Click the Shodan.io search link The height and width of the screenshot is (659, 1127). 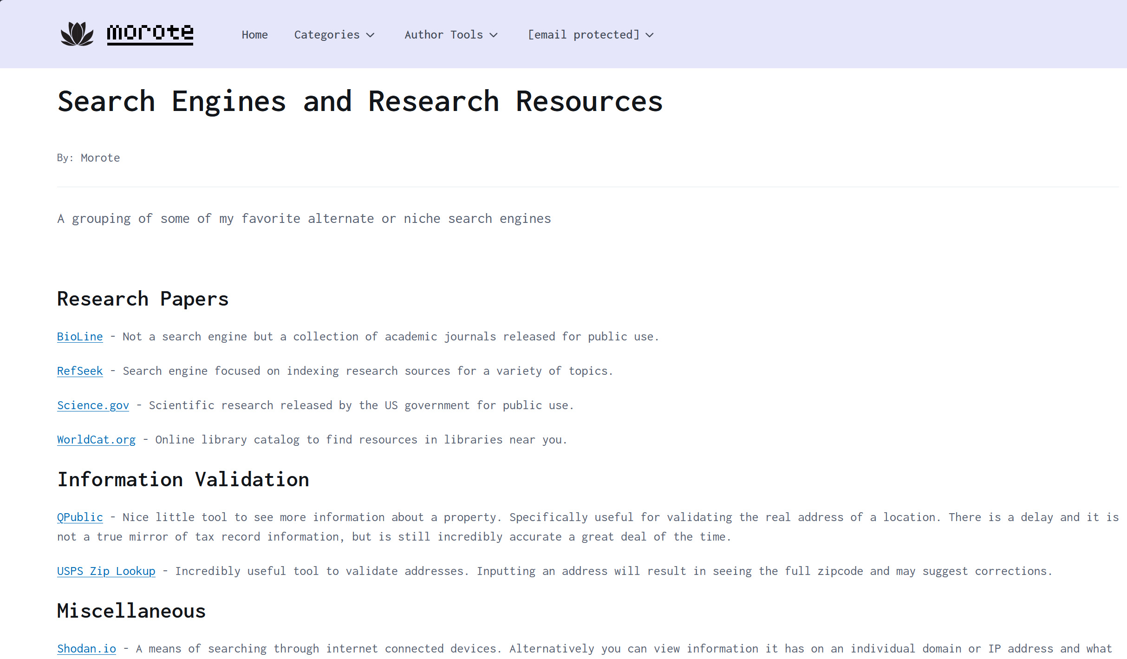tap(86, 646)
